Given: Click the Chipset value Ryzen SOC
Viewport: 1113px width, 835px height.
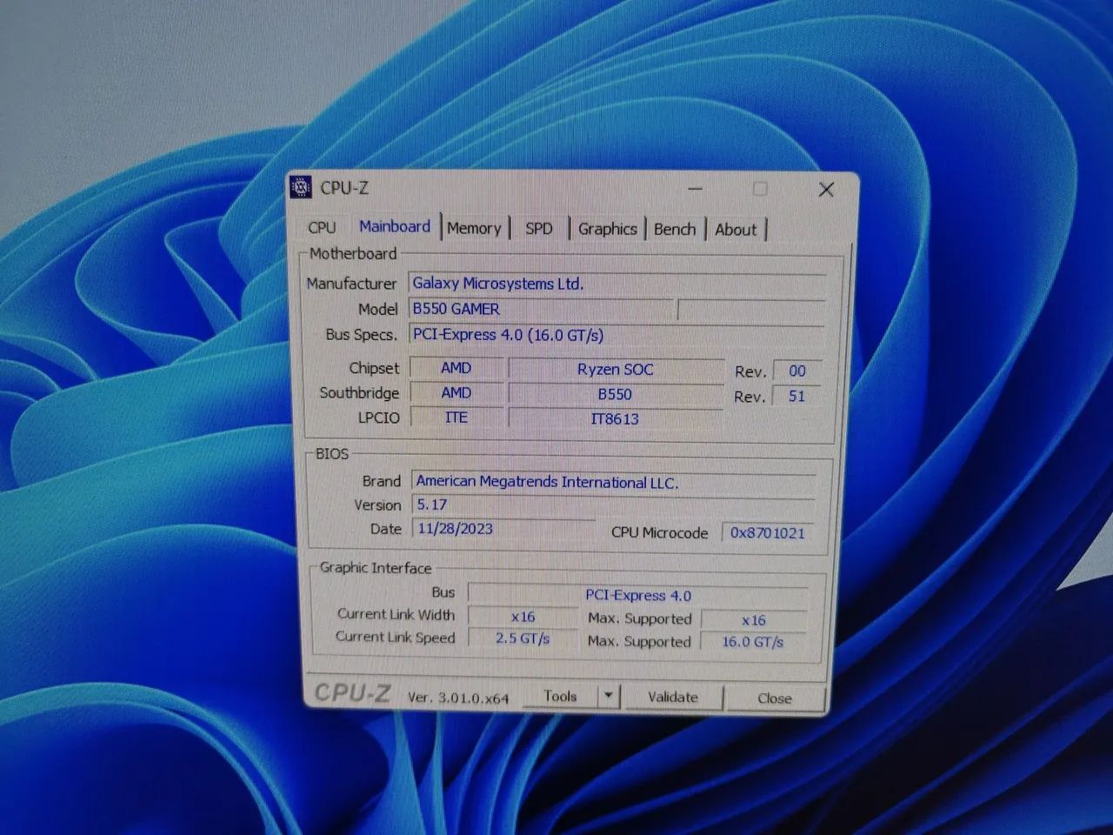Looking at the screenshot, I should tap(615, 369).
